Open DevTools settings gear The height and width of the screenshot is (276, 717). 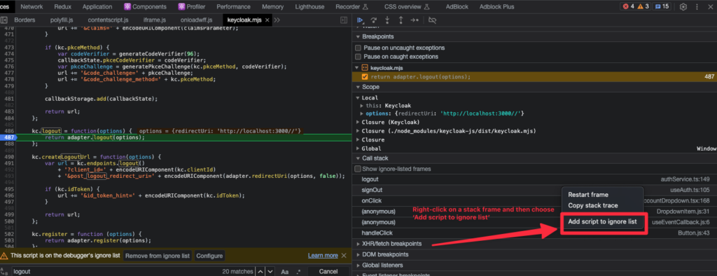pyautogui.click(x=683, y=6)
